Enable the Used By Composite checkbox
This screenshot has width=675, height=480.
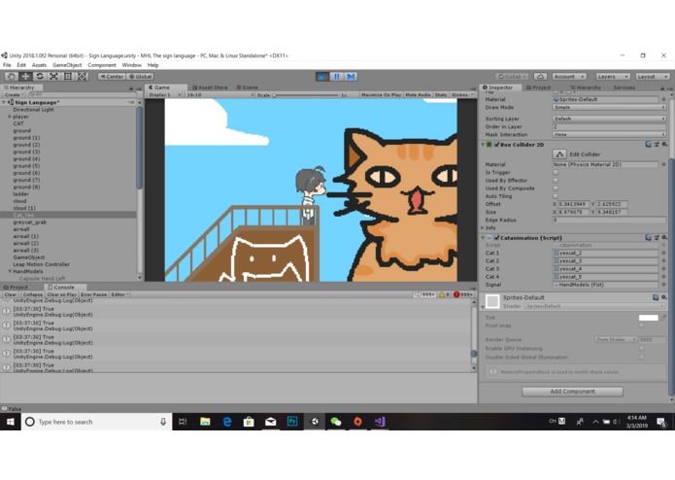[556, 189]
